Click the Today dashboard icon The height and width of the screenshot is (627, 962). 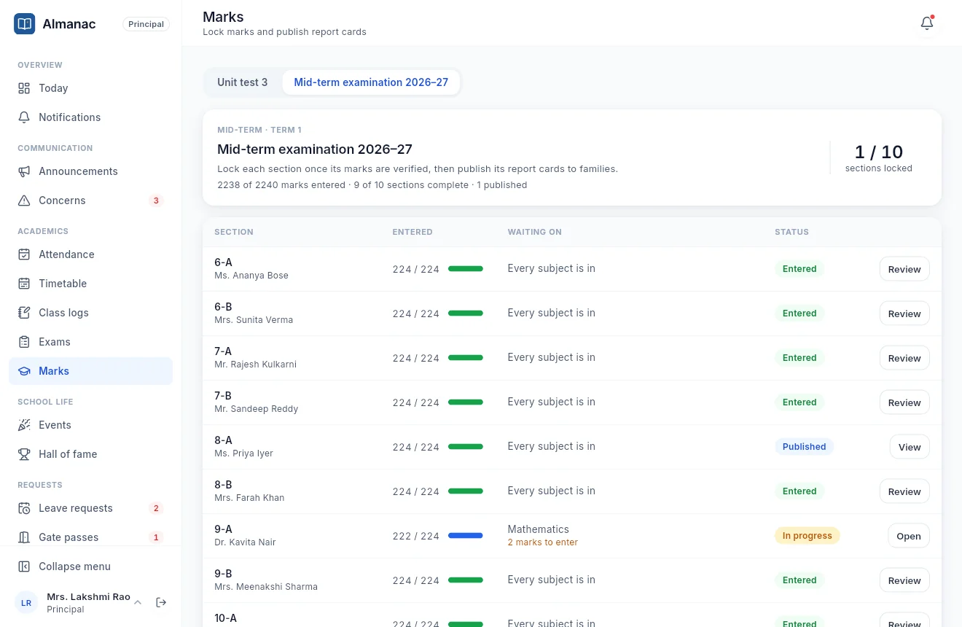pyautogui.click(x=24, y=88)
